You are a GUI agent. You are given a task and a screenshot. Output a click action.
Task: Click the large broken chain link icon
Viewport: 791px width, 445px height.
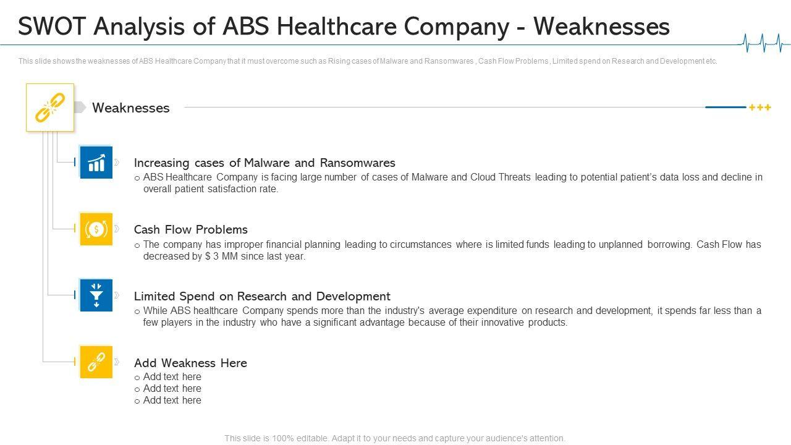[50, 108]
